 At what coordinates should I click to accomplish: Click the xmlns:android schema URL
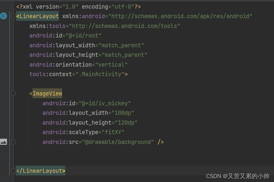(180, 16)
